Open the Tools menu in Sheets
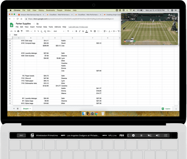The width and height of the screenshot is (187, 159). [x=51, y=27]
